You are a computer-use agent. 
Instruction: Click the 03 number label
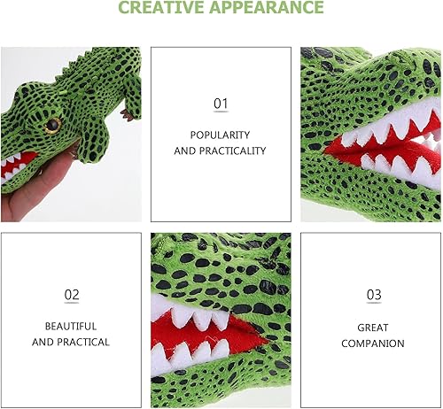[x=374, y=295]
